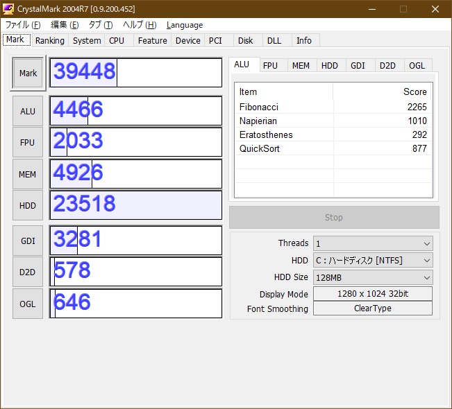Click the Score column header

(383, 92)
